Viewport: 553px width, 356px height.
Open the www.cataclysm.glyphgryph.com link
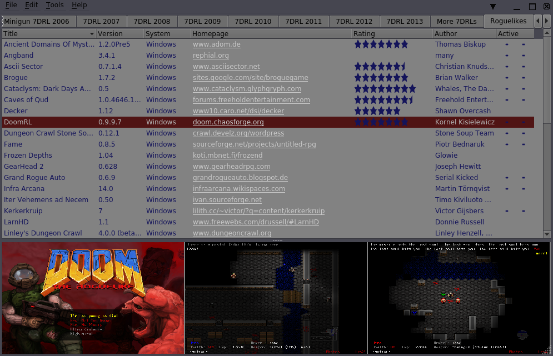click(247, 89)
